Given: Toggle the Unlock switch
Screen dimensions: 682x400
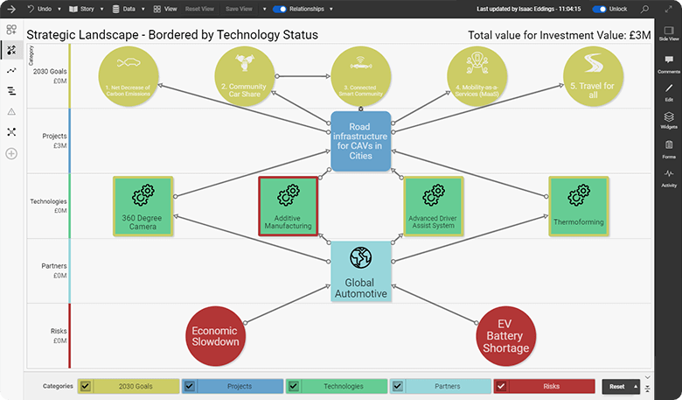Looking at the screenshot, I should click(x=599, y=9).
